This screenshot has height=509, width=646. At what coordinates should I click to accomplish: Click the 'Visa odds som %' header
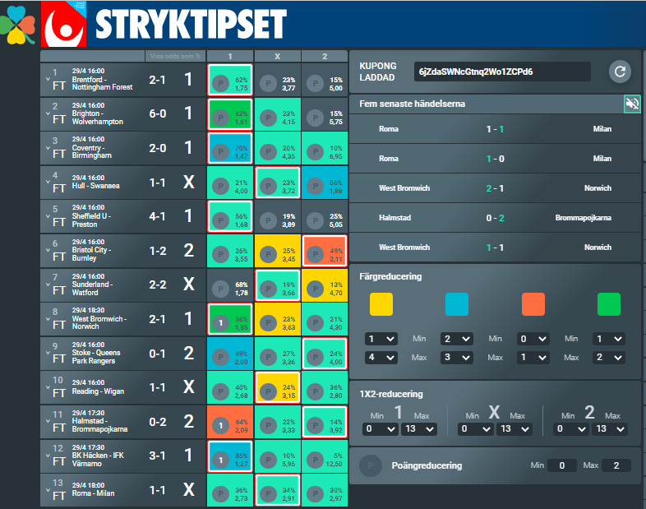(173, 56)
